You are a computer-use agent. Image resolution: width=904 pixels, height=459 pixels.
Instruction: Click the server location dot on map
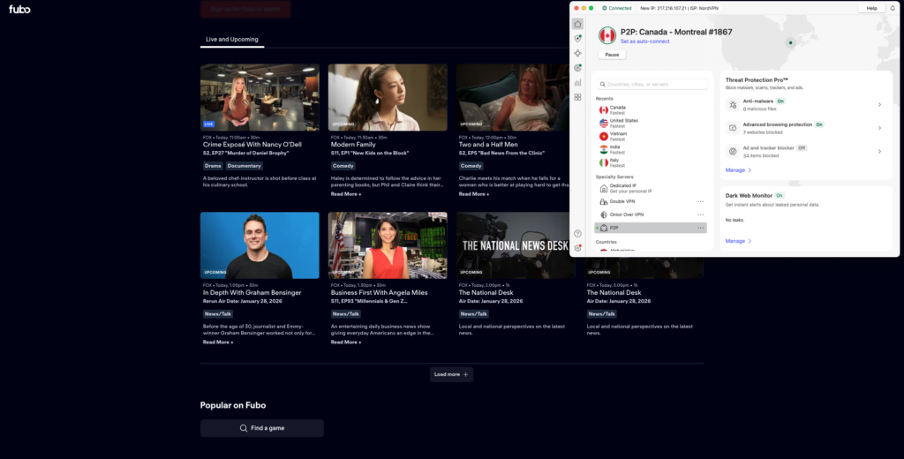[x=791, y=42]
